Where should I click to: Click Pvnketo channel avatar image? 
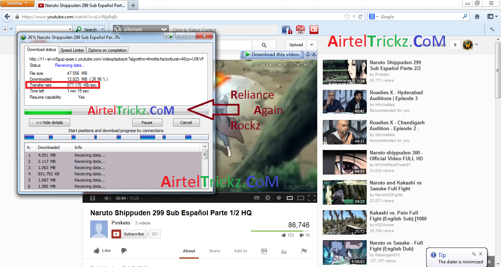tap(99, 230)
